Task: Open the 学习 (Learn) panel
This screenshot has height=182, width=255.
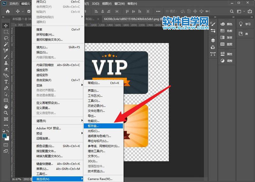Action: coord(245,24)
